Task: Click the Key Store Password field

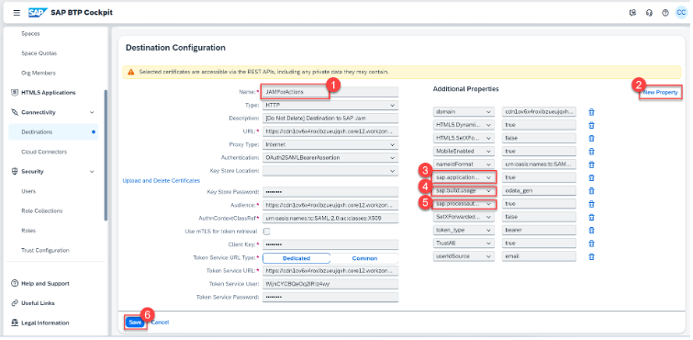Action: [330, 192]
